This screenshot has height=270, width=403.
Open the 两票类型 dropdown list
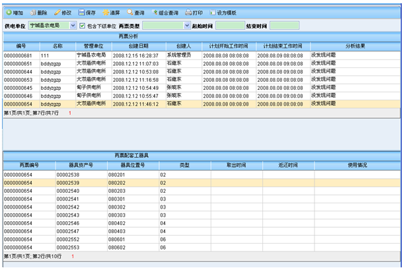point(187,26)
